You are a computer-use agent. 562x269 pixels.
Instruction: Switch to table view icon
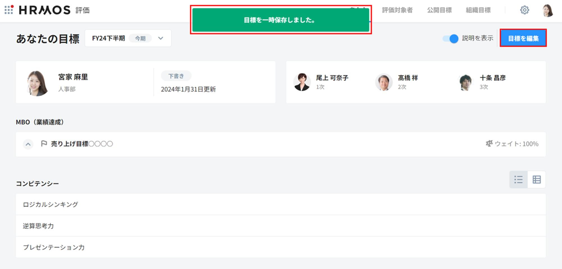(536, 180)
